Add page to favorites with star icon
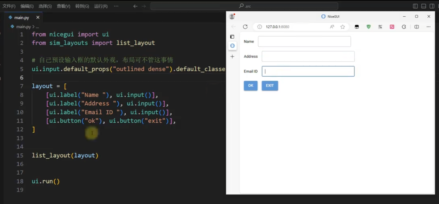 coord(343,27)
